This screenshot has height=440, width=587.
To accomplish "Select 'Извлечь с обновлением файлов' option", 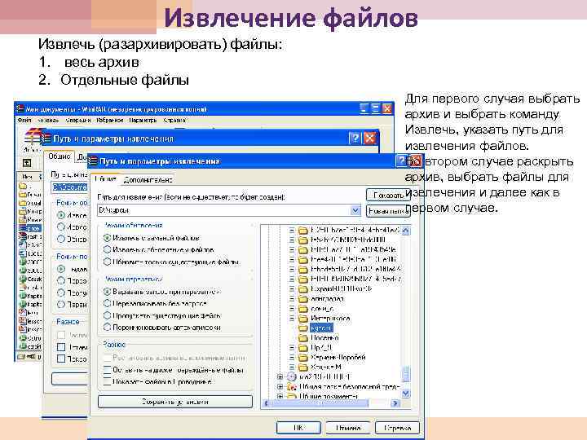I will pyautogui.click(x=108, y=249).
